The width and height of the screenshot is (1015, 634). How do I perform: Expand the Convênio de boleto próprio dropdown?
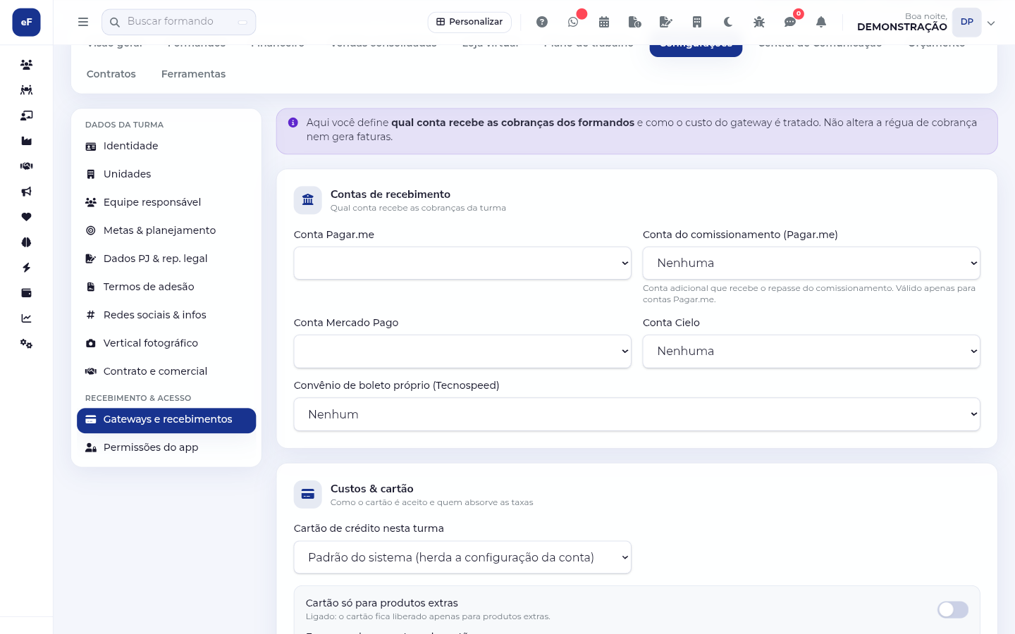click(x=636, y=414)
